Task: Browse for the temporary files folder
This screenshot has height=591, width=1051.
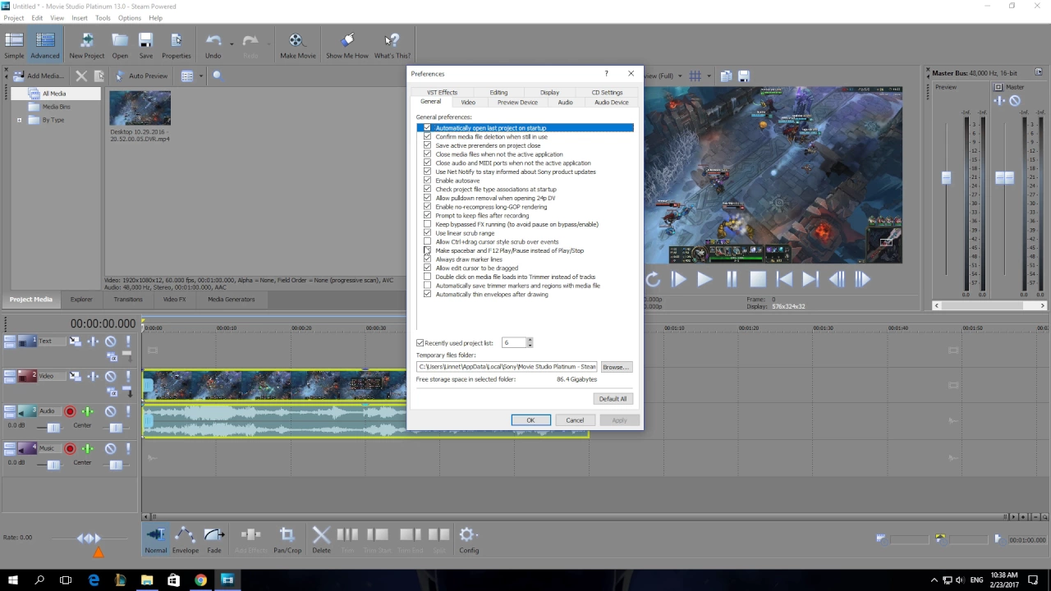Action: click(x=616, y=367)
